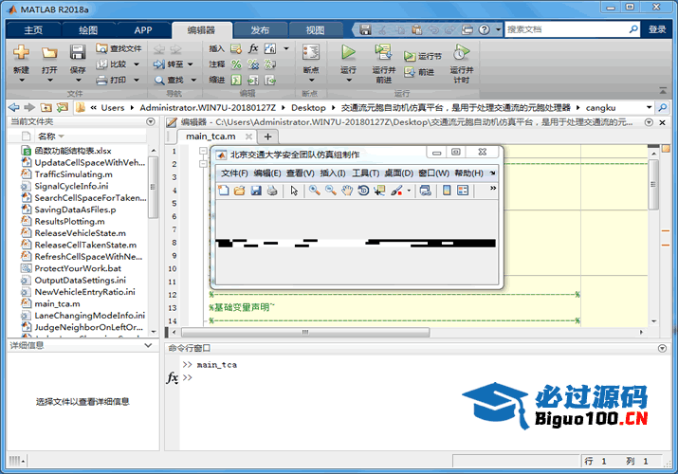Save the script with the 保存 disk icon
Image resolution: width=678 pixels, height=474 pixels.
click(x=78, y=53)
